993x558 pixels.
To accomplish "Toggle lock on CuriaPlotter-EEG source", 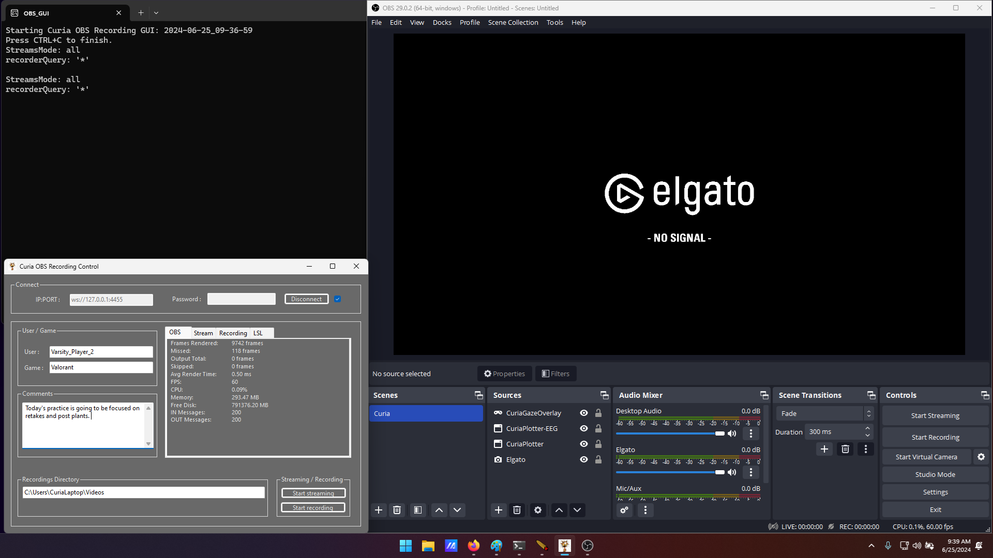I will [x=598, y=428].
